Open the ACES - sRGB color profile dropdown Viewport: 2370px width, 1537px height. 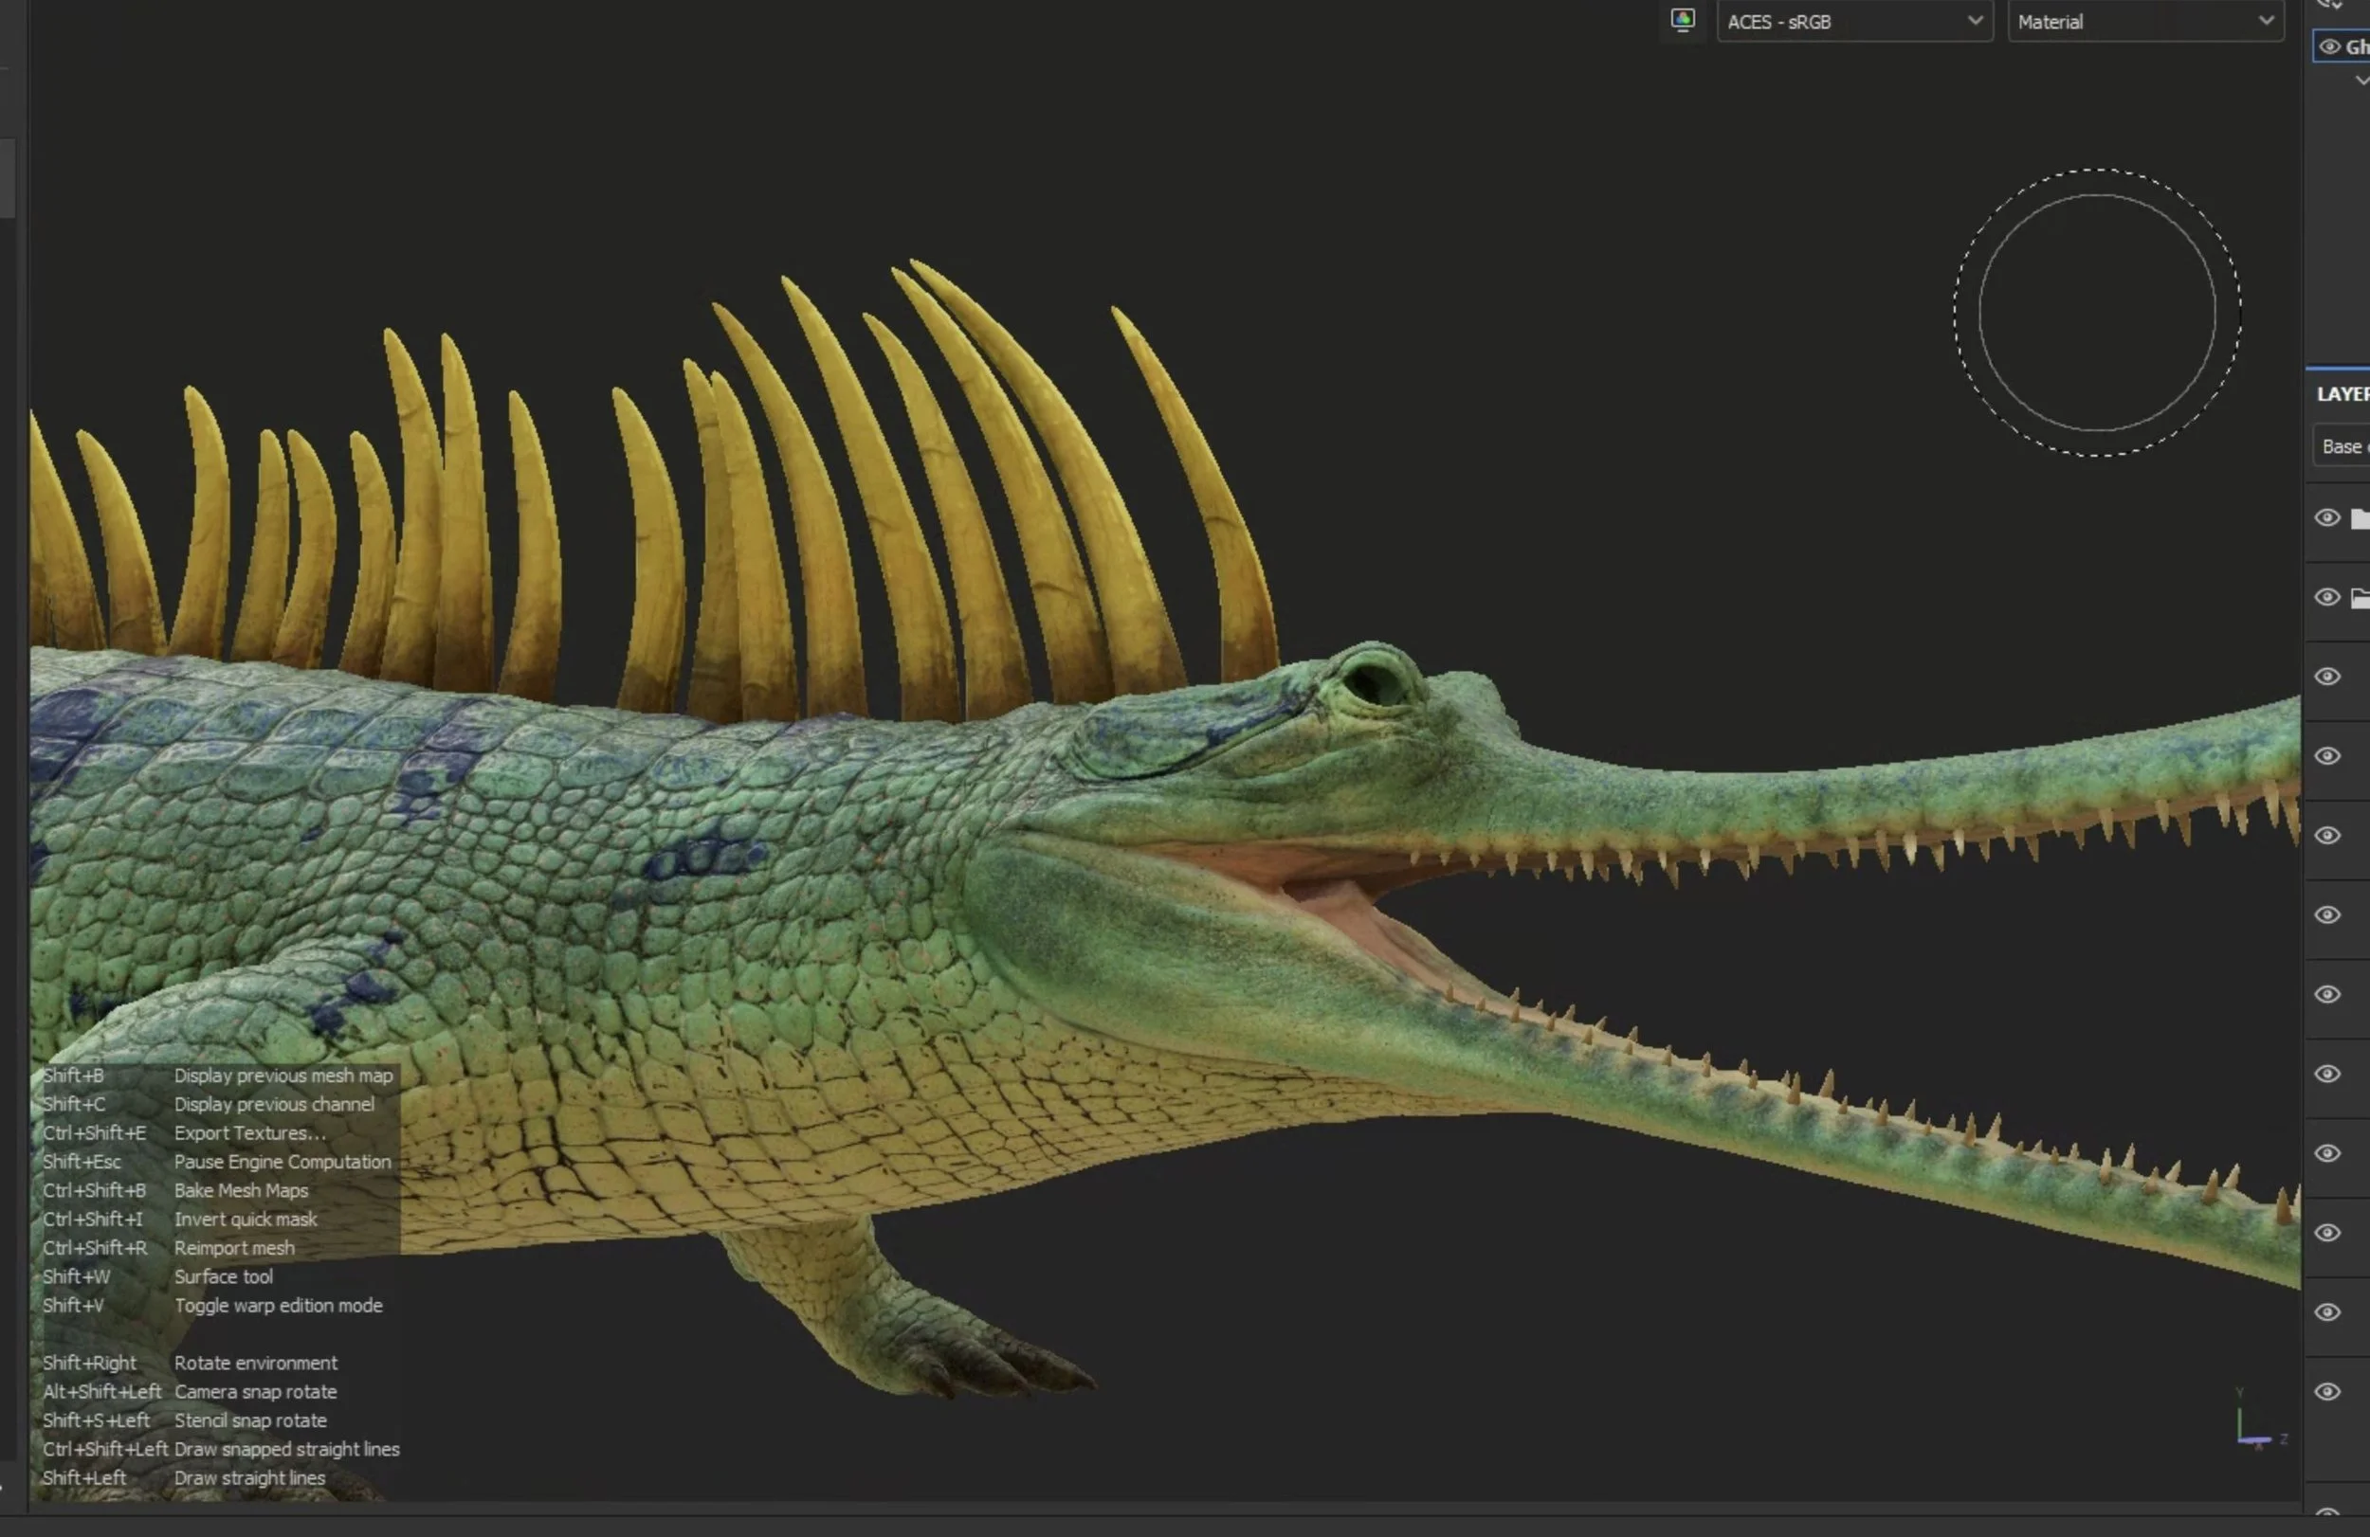[x=1854, y=22]
